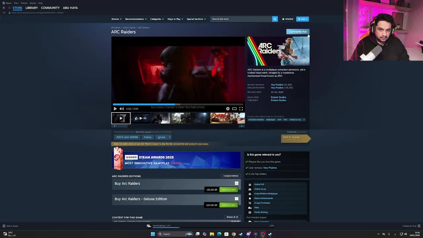Open Microsoft Edge from taskbar
Viewport: 423px width, 238px height.
(x=219, y=234)
